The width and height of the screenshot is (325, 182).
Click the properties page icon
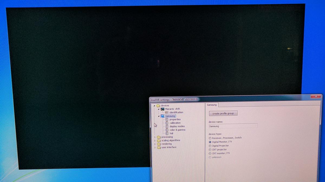pyautogui.click(x=167, y=119)
